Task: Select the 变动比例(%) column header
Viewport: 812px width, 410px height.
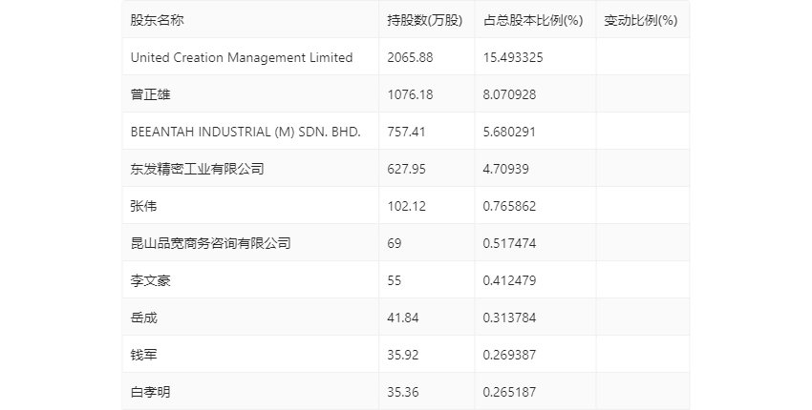Action: (x=641, y=20)
